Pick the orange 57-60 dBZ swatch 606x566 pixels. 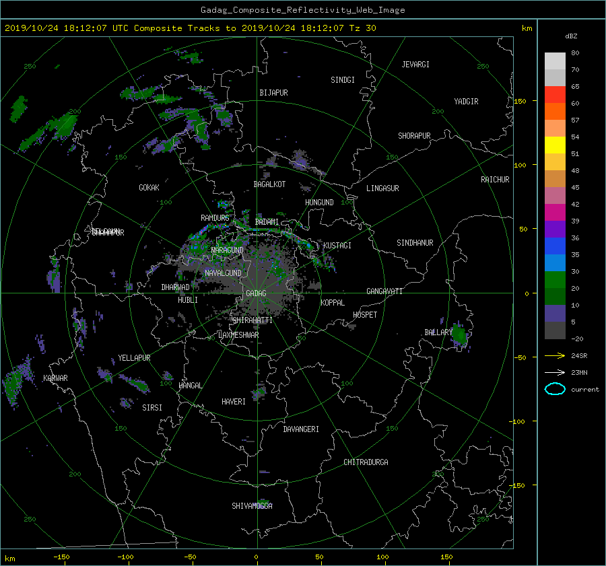click(555, 112)
